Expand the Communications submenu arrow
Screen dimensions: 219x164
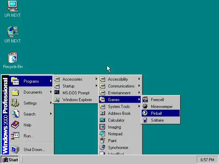[x=139, y=86]
